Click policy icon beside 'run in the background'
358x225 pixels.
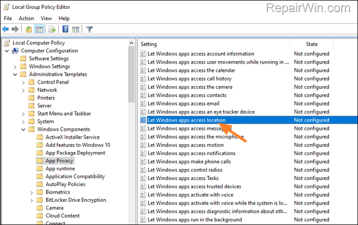coord(143,220)
